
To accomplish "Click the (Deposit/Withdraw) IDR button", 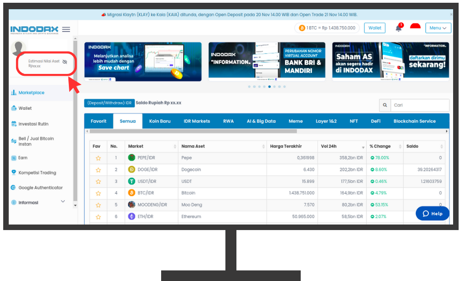I will coord(109,103).
